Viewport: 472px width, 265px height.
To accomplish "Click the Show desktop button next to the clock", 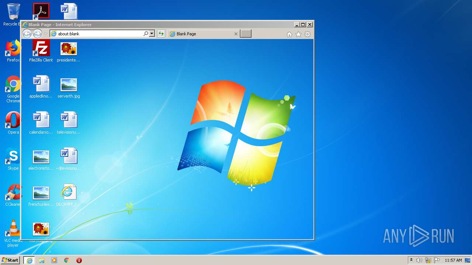I will pyautogui.click(x=468, y=260).
